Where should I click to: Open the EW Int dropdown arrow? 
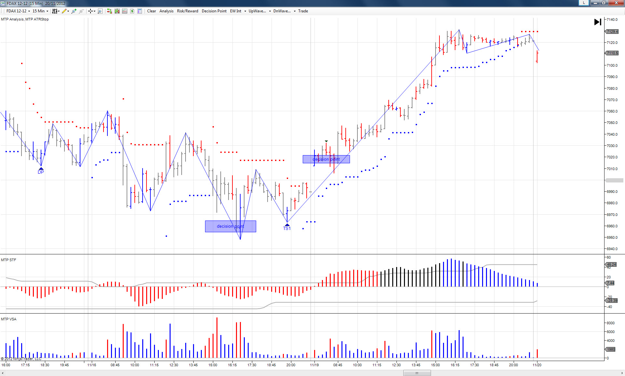(245, 11)
